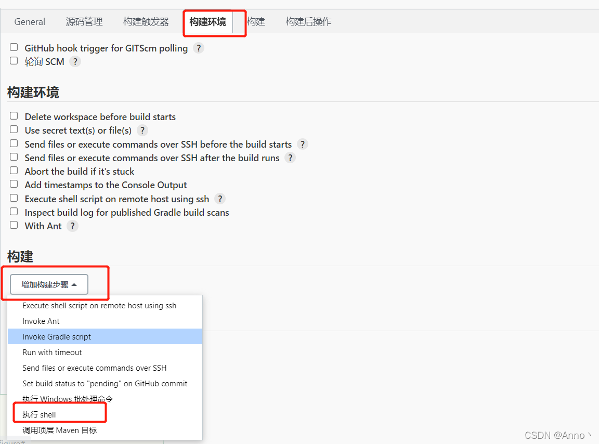Choose Invoke Ant from build step menu
Viewport: 599px width, 444px height.
point(105,321)
